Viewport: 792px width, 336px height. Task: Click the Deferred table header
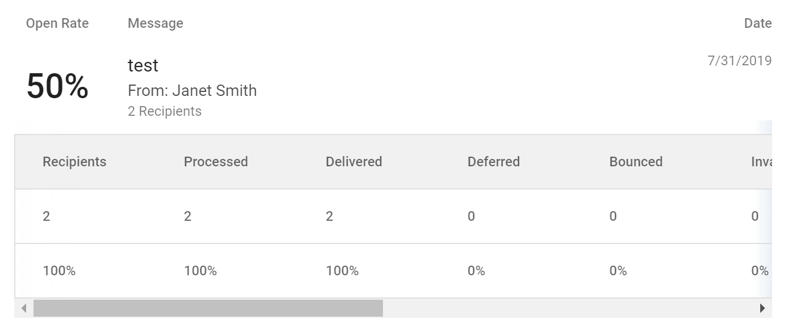494,162
